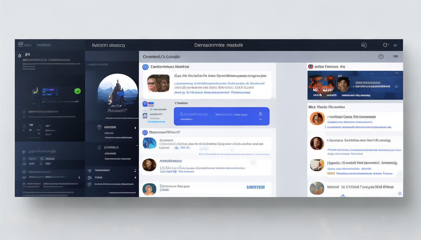Click the small blue icon at the top-right corner
Screen dimensions: 421x240
[395, 45]
